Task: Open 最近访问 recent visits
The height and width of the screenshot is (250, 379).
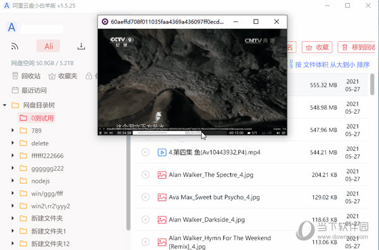Action: coord(29,90)
